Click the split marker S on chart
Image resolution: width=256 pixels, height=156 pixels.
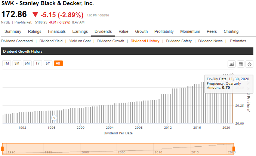click(54, 118)
